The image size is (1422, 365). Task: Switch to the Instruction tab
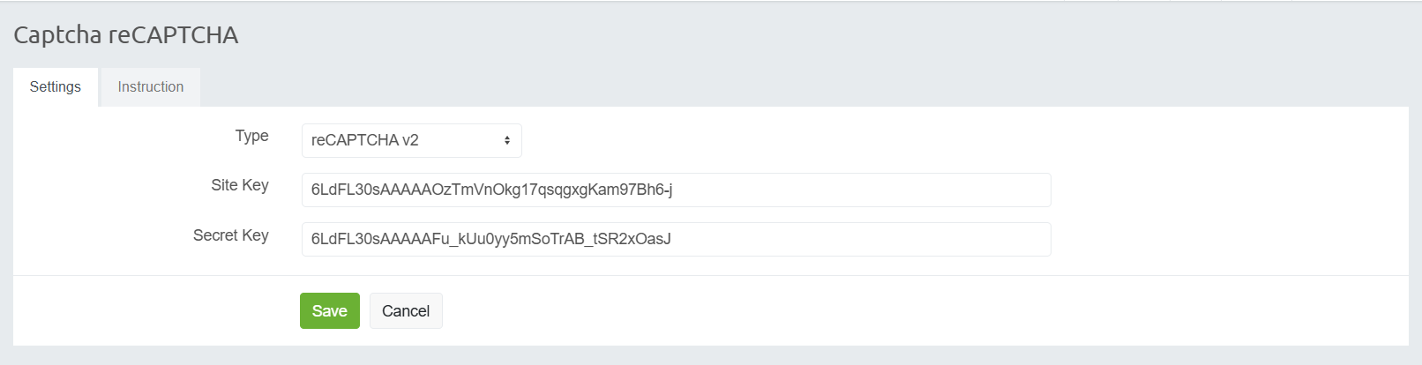tap(151, 87)
